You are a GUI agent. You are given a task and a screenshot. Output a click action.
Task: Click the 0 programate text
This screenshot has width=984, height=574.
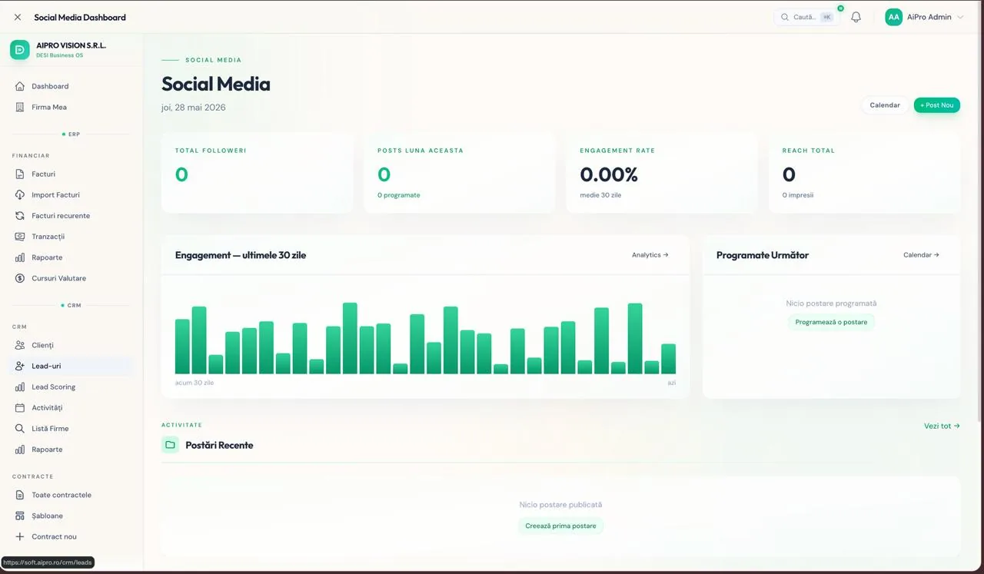399,195
